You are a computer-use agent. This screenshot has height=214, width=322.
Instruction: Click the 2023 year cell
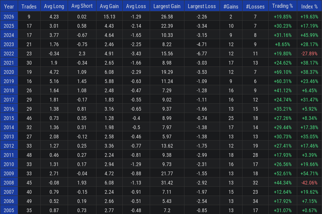(x=9, y=44)
